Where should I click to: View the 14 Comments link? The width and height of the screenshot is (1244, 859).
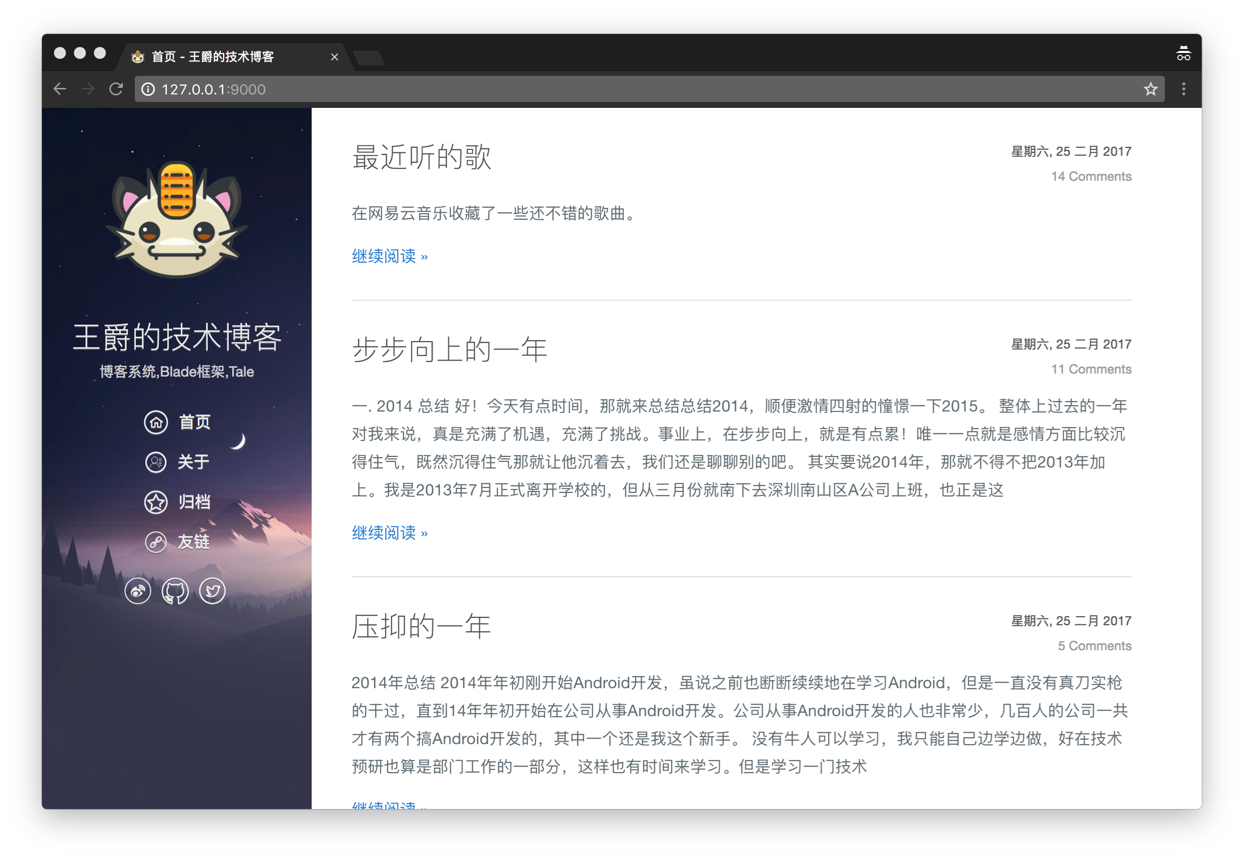tap(1091, 176)
